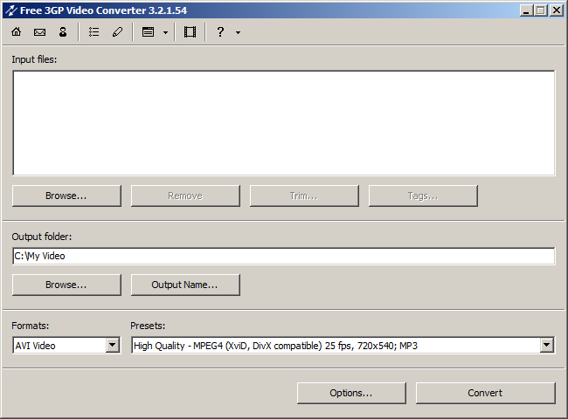Viewport: 568px width, 419px height.
Task: Click the Output folder path field
Action: (284, 256)
